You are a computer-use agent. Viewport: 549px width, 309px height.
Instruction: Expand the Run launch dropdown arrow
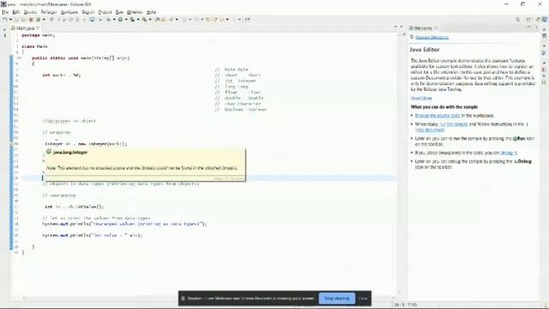pyautogui.click(x=126, y=20)
